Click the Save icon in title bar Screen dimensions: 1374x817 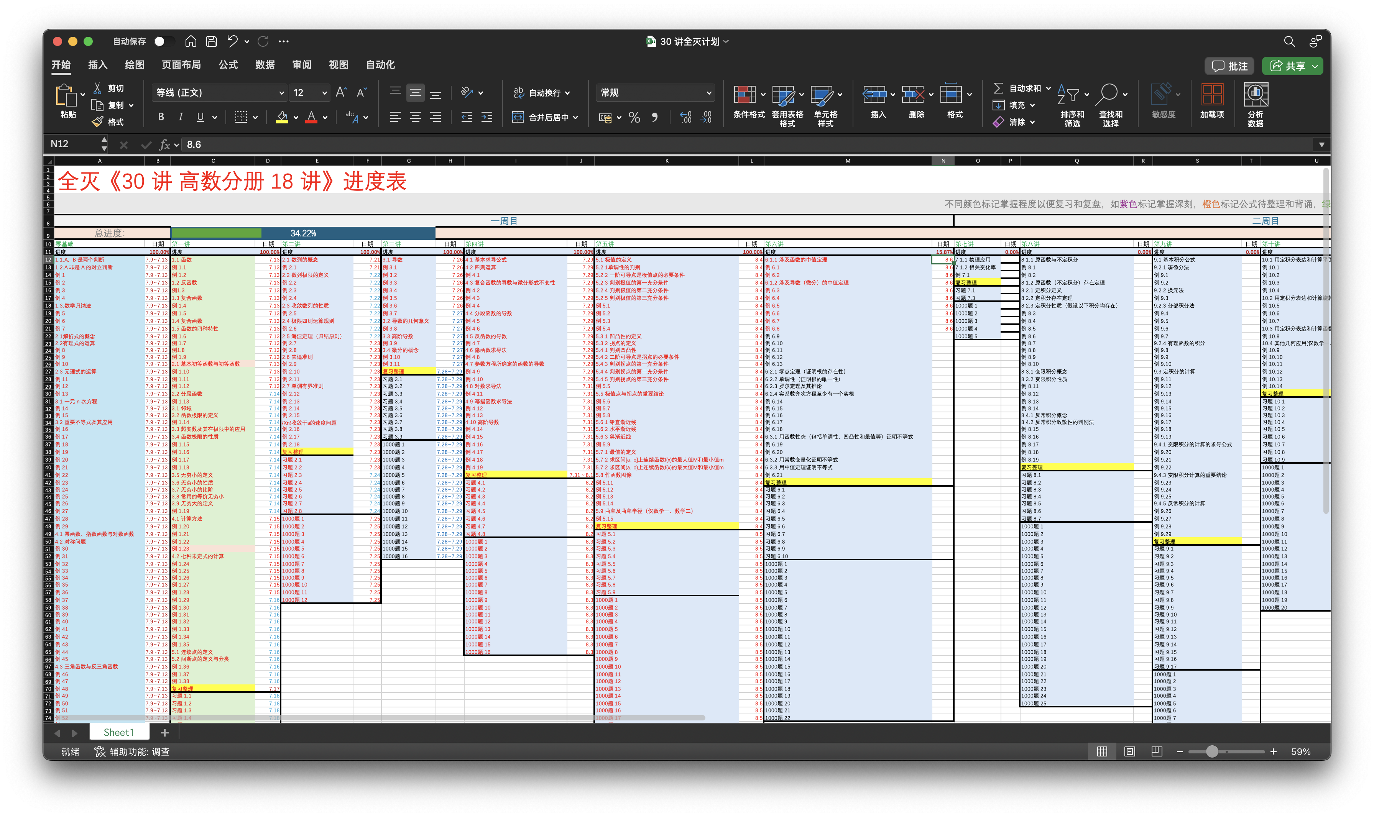point(212,41)
